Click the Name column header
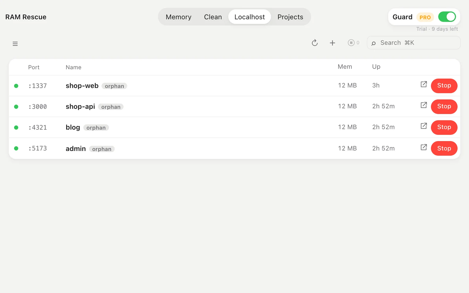 pyautogui.click(x=74, y=67)
